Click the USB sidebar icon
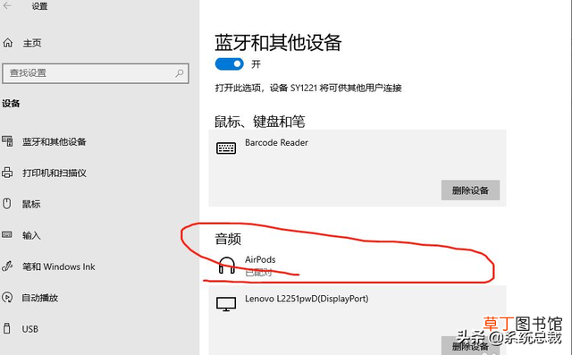Viewport: 572px width, 355px height. 7,328
